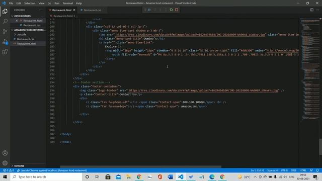Change line ending via CRLF status item
This screenshot has height=181, width=322.
(x=293, y=170)
